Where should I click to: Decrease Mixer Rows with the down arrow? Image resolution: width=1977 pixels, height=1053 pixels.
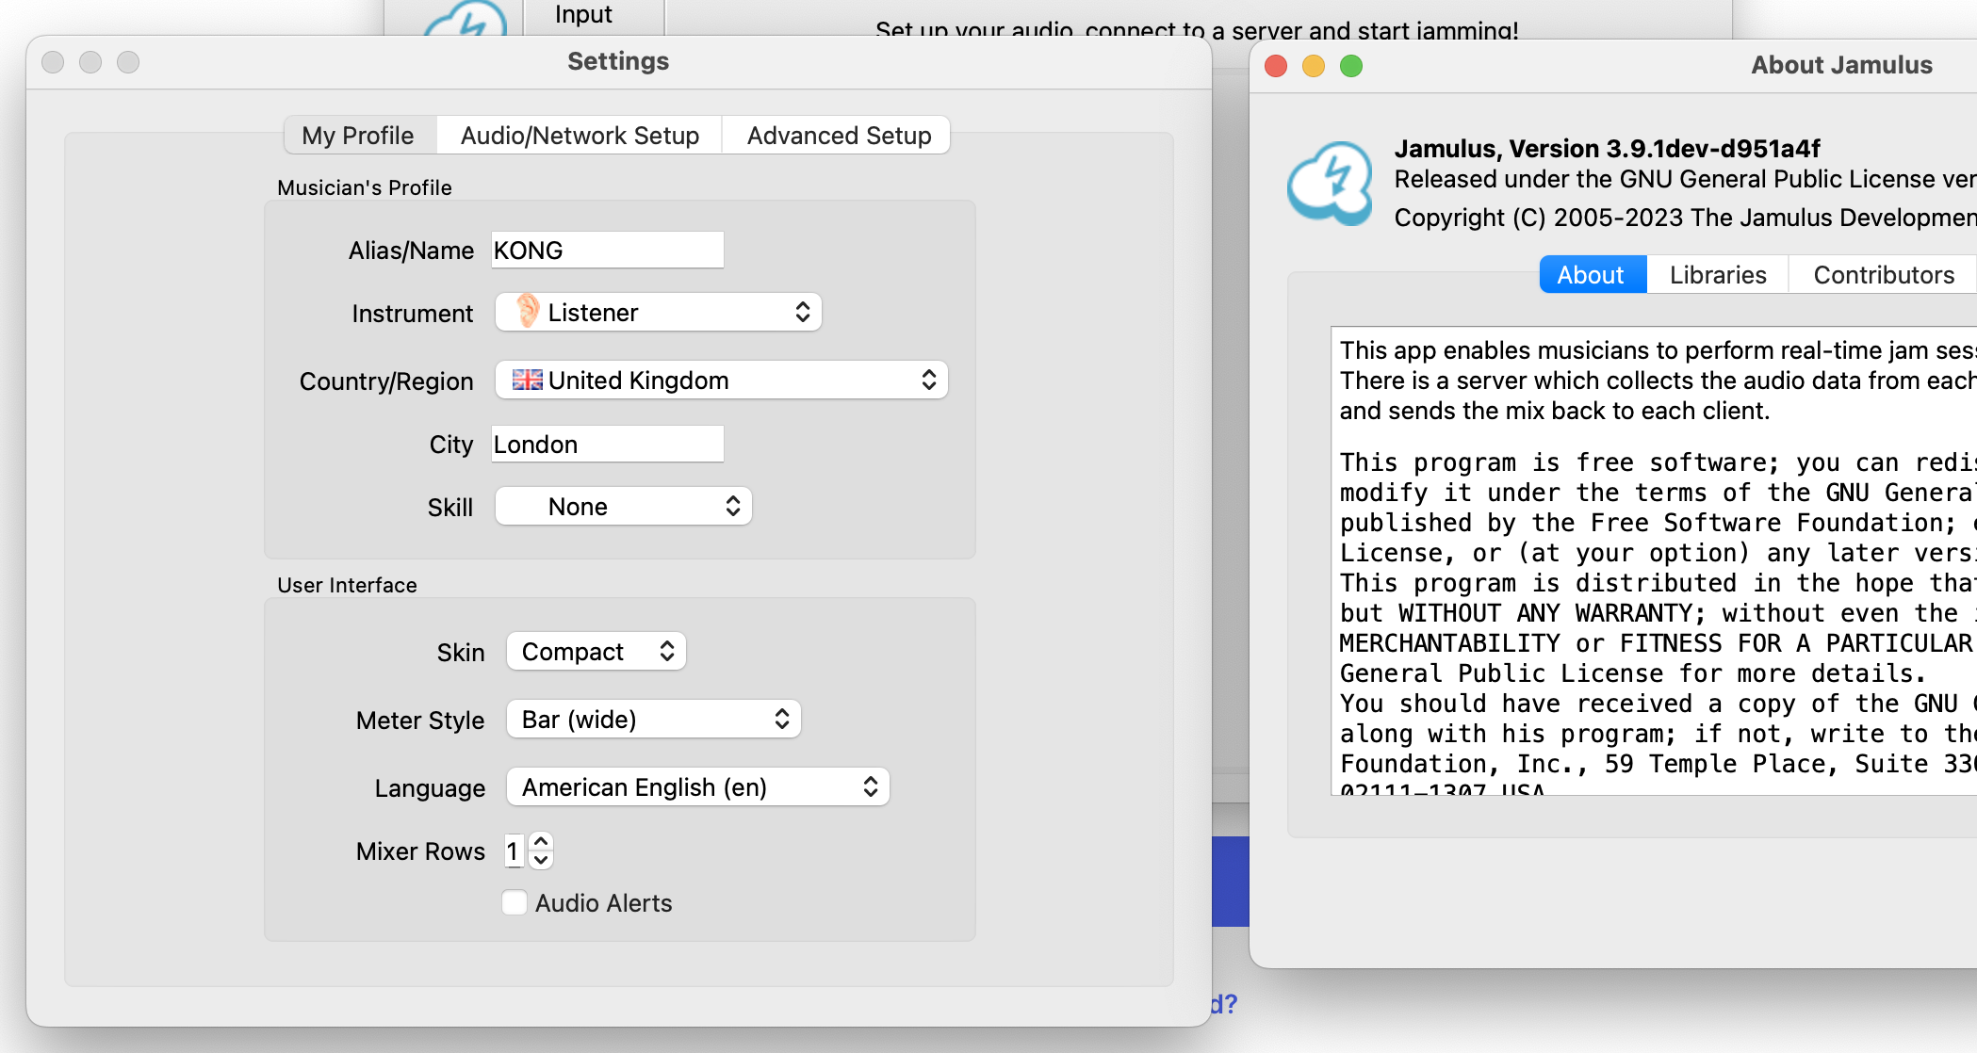tap(541, 860)
